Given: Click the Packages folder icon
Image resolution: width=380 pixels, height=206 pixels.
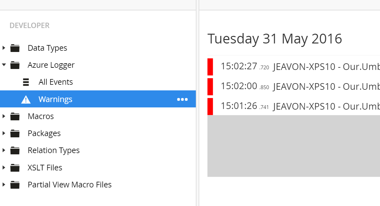Looking at the screenshot, I should [x=15, y=134].
